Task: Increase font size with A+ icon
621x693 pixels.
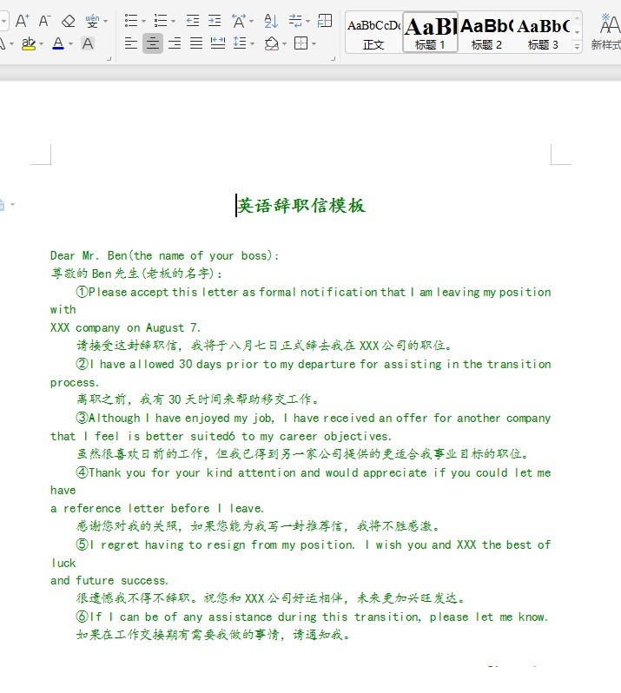Action: coord(22,21)
